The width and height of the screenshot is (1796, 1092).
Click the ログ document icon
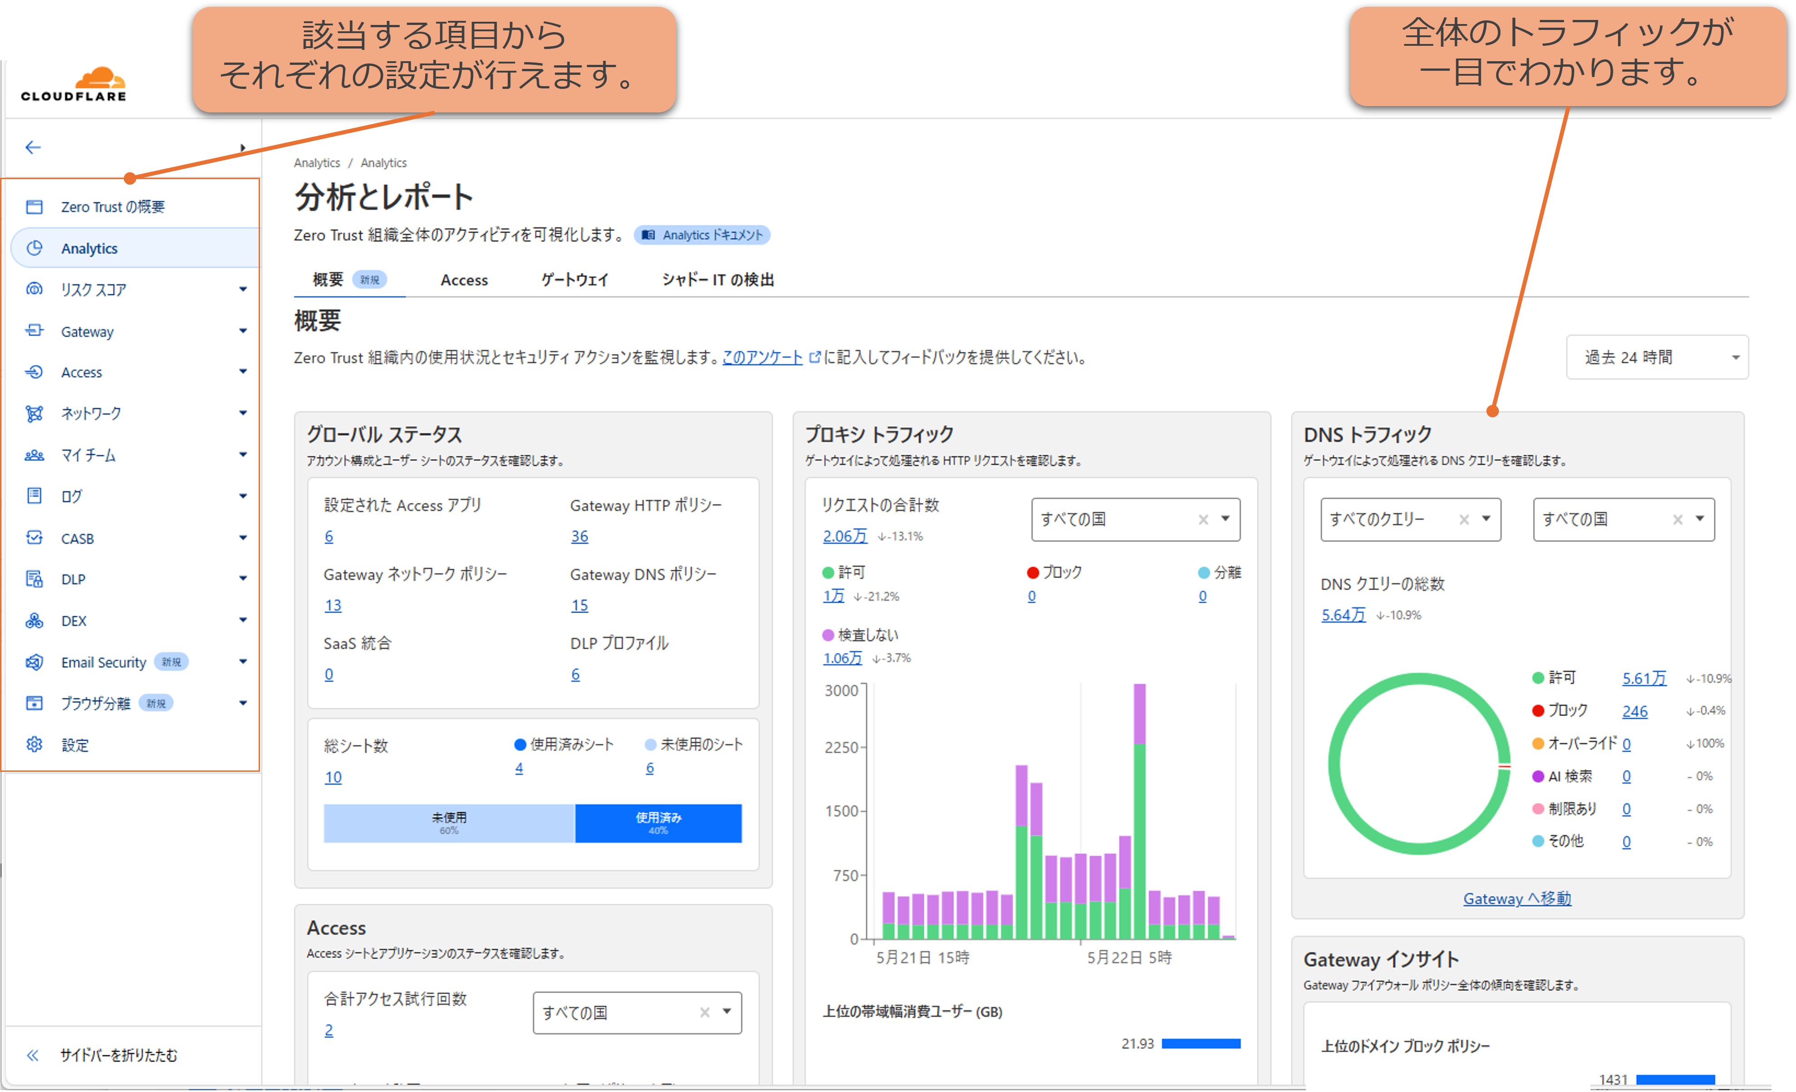point(34,496)
